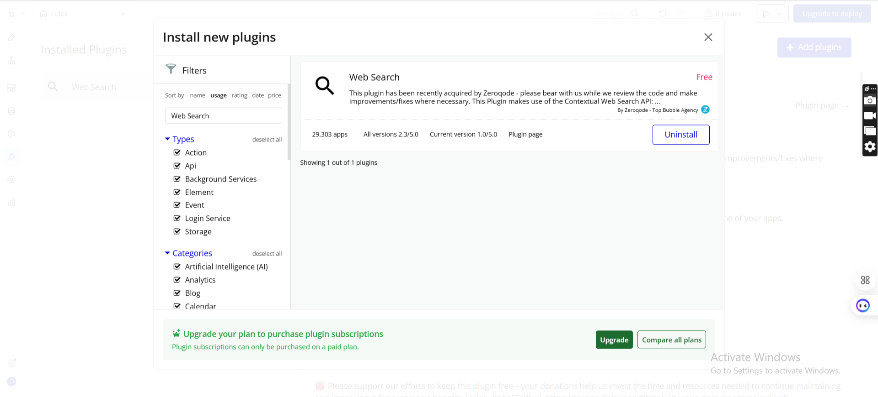Sort plugins by price
The width and height of the screenshot is (878, 397).
[x=274, y=95]
